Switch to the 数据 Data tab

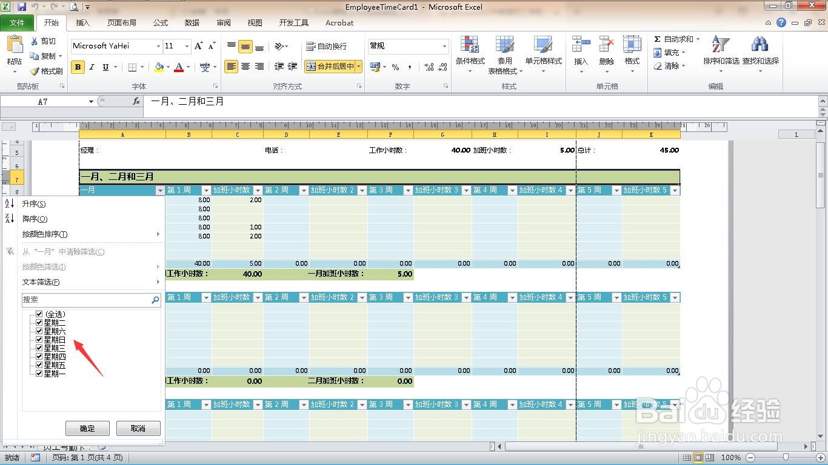[x=192, y=23]
